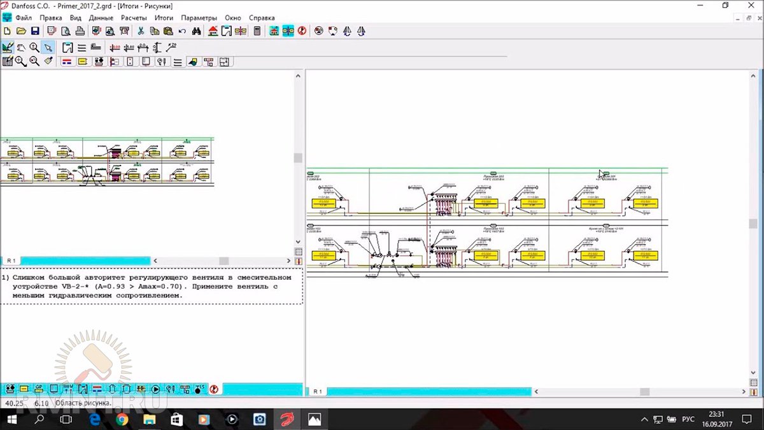This screenshot has width=764, height=430.
Task: Select the hand pan tool
Action: point(21,48)
